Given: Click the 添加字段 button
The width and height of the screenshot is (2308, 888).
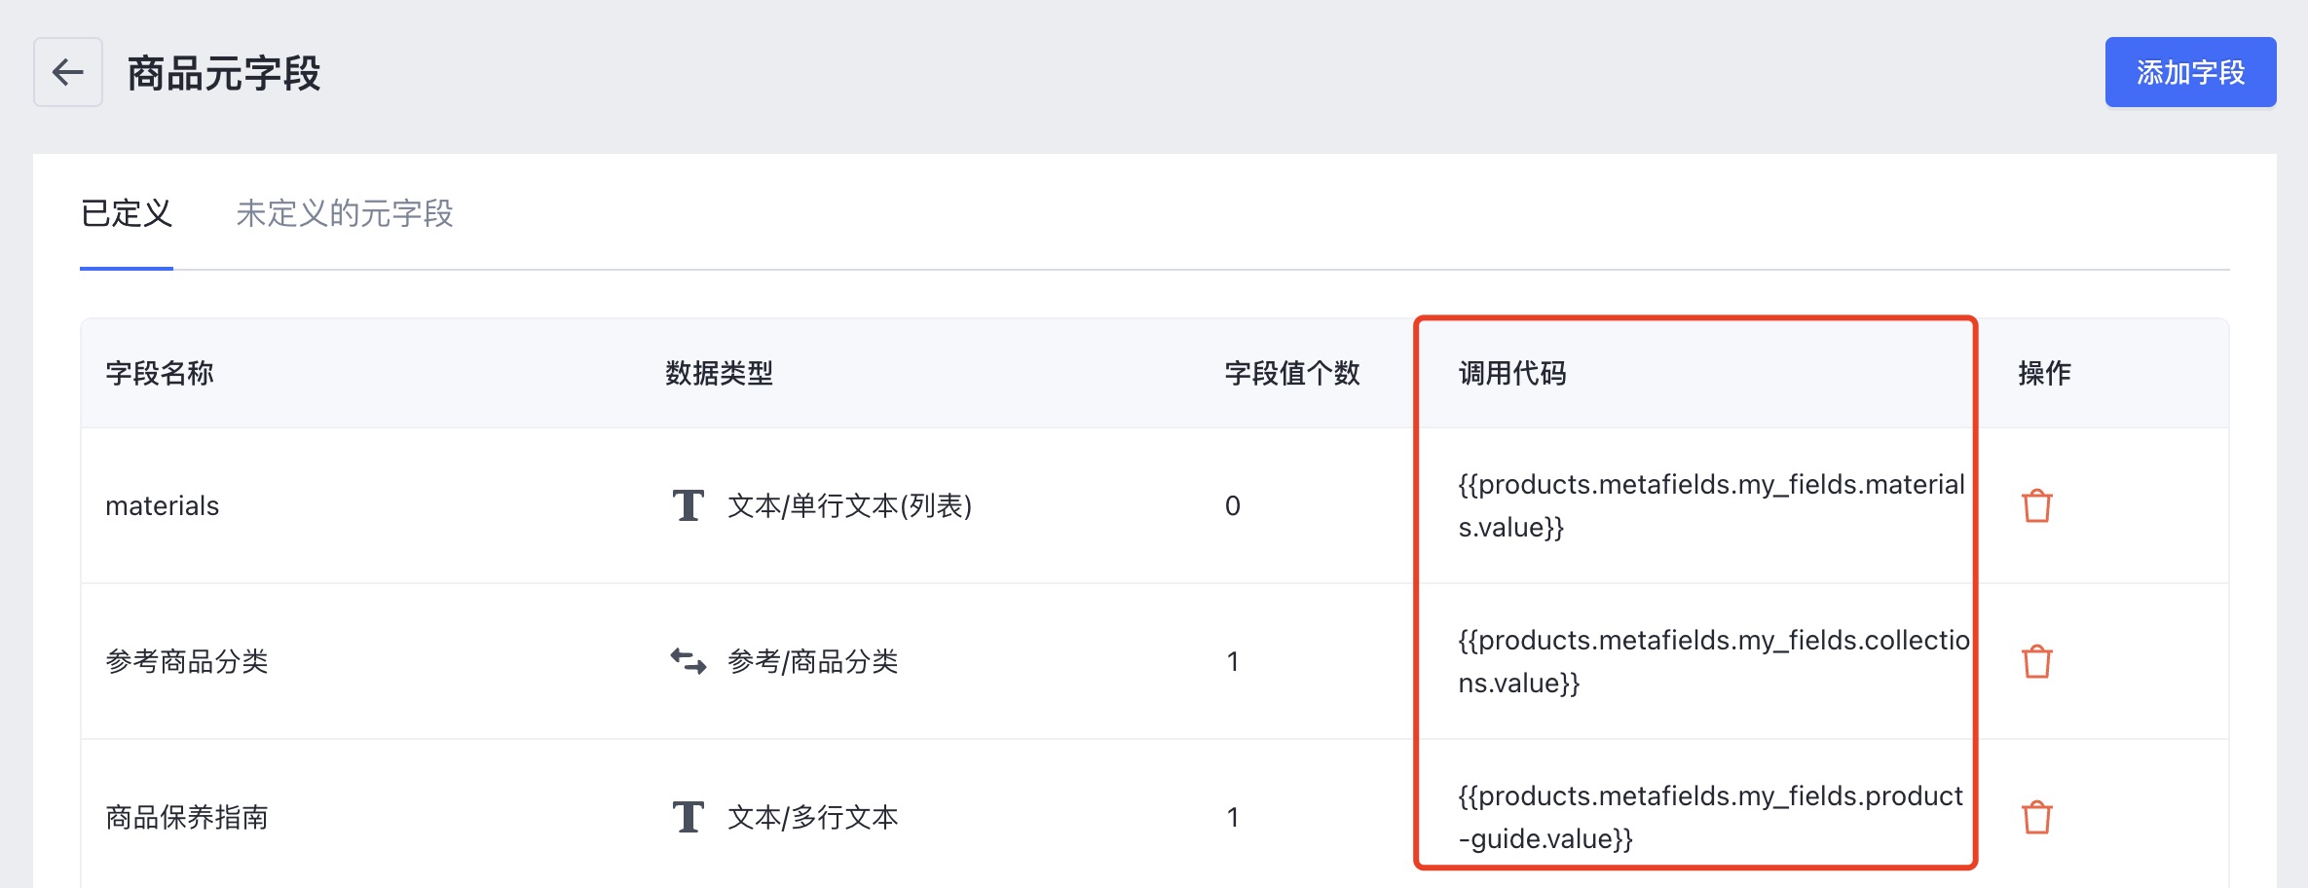Looking at the screenshot, I should tap(2190, 72).
